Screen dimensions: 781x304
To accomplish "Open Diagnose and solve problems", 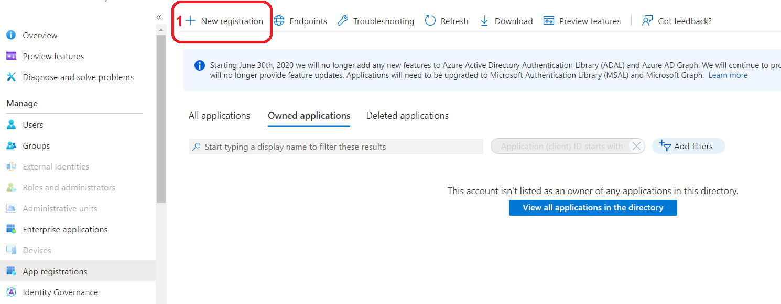I will pyautogui.click(x=78, y=77).
